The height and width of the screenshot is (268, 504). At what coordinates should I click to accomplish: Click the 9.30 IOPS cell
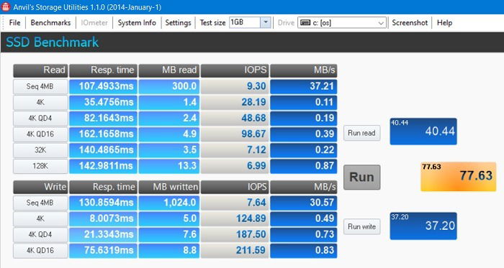coord(235,86)
